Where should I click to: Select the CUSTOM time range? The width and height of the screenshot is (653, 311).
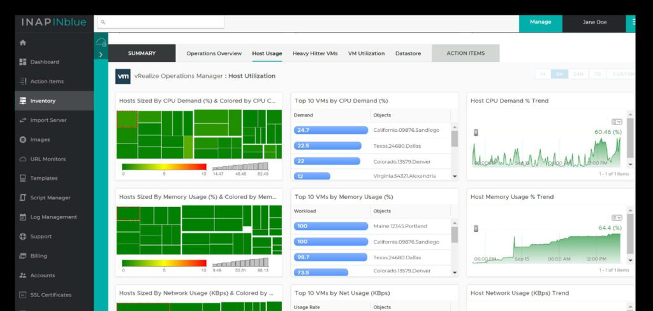click(x=621, y=74)
